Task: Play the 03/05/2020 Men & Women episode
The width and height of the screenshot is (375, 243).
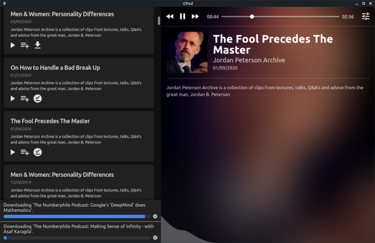Action: point(13,45)
